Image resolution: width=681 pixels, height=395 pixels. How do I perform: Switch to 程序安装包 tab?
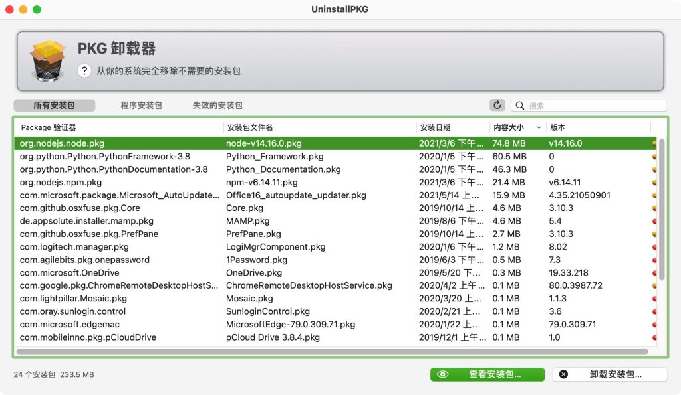pyautogui.click(x=141, y=106)
